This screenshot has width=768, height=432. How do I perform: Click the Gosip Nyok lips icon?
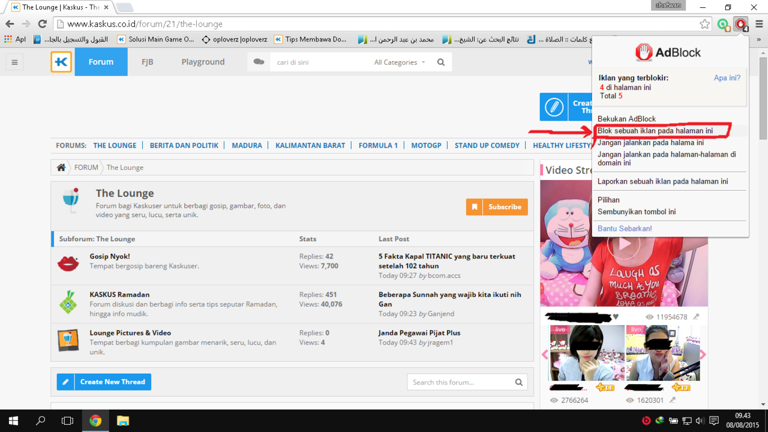tap(68, 263)
